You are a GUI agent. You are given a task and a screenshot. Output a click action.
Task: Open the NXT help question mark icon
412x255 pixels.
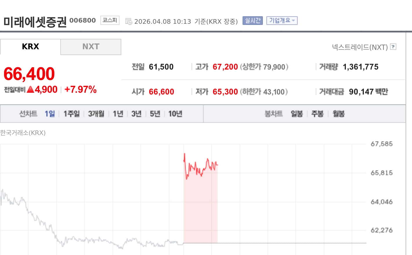click(393, 47)
